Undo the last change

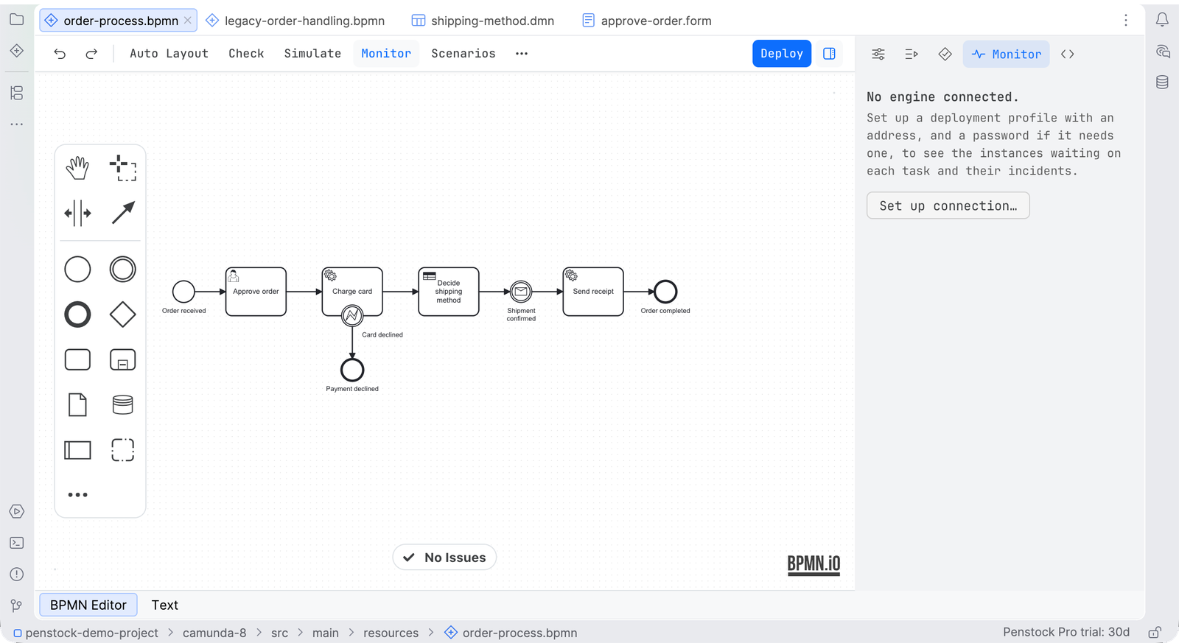(60, 54)
